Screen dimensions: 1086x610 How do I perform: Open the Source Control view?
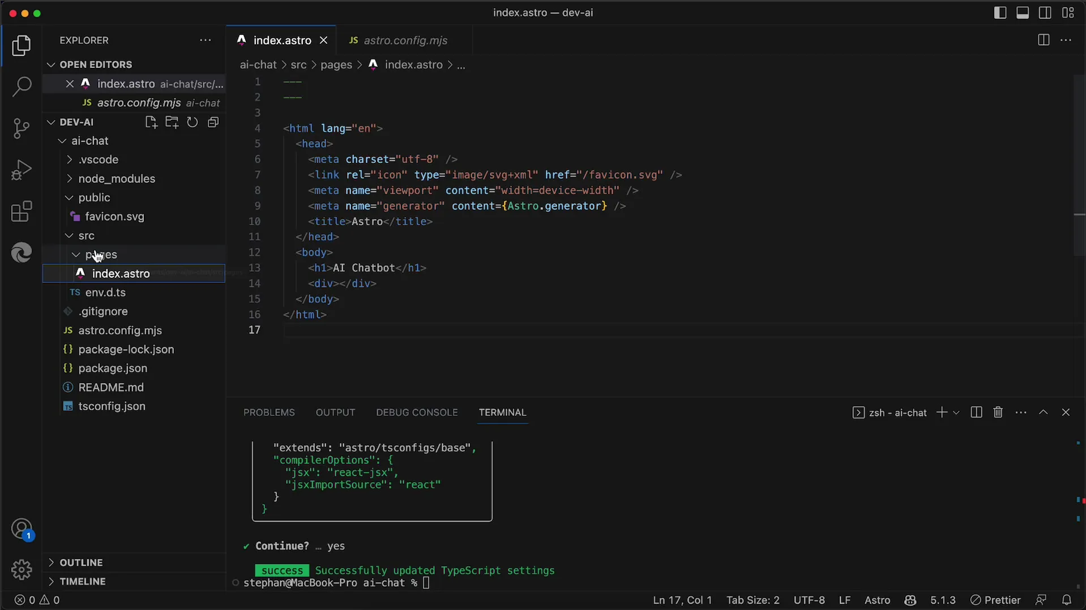[22, 128]
